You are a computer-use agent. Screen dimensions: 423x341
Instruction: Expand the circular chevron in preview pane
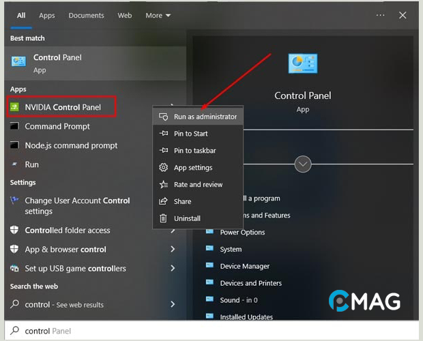click(303, 164)
